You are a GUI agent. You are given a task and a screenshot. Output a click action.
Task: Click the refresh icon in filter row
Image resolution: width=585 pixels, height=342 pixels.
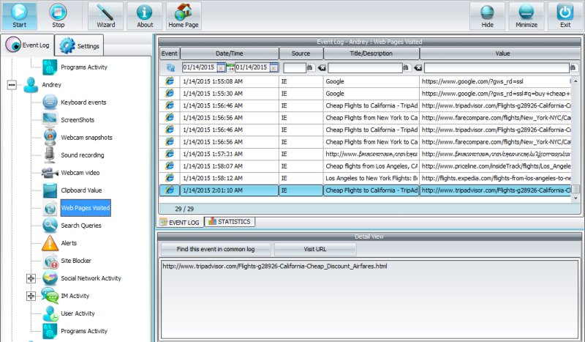pyautogui.click(x=170, y=67)
